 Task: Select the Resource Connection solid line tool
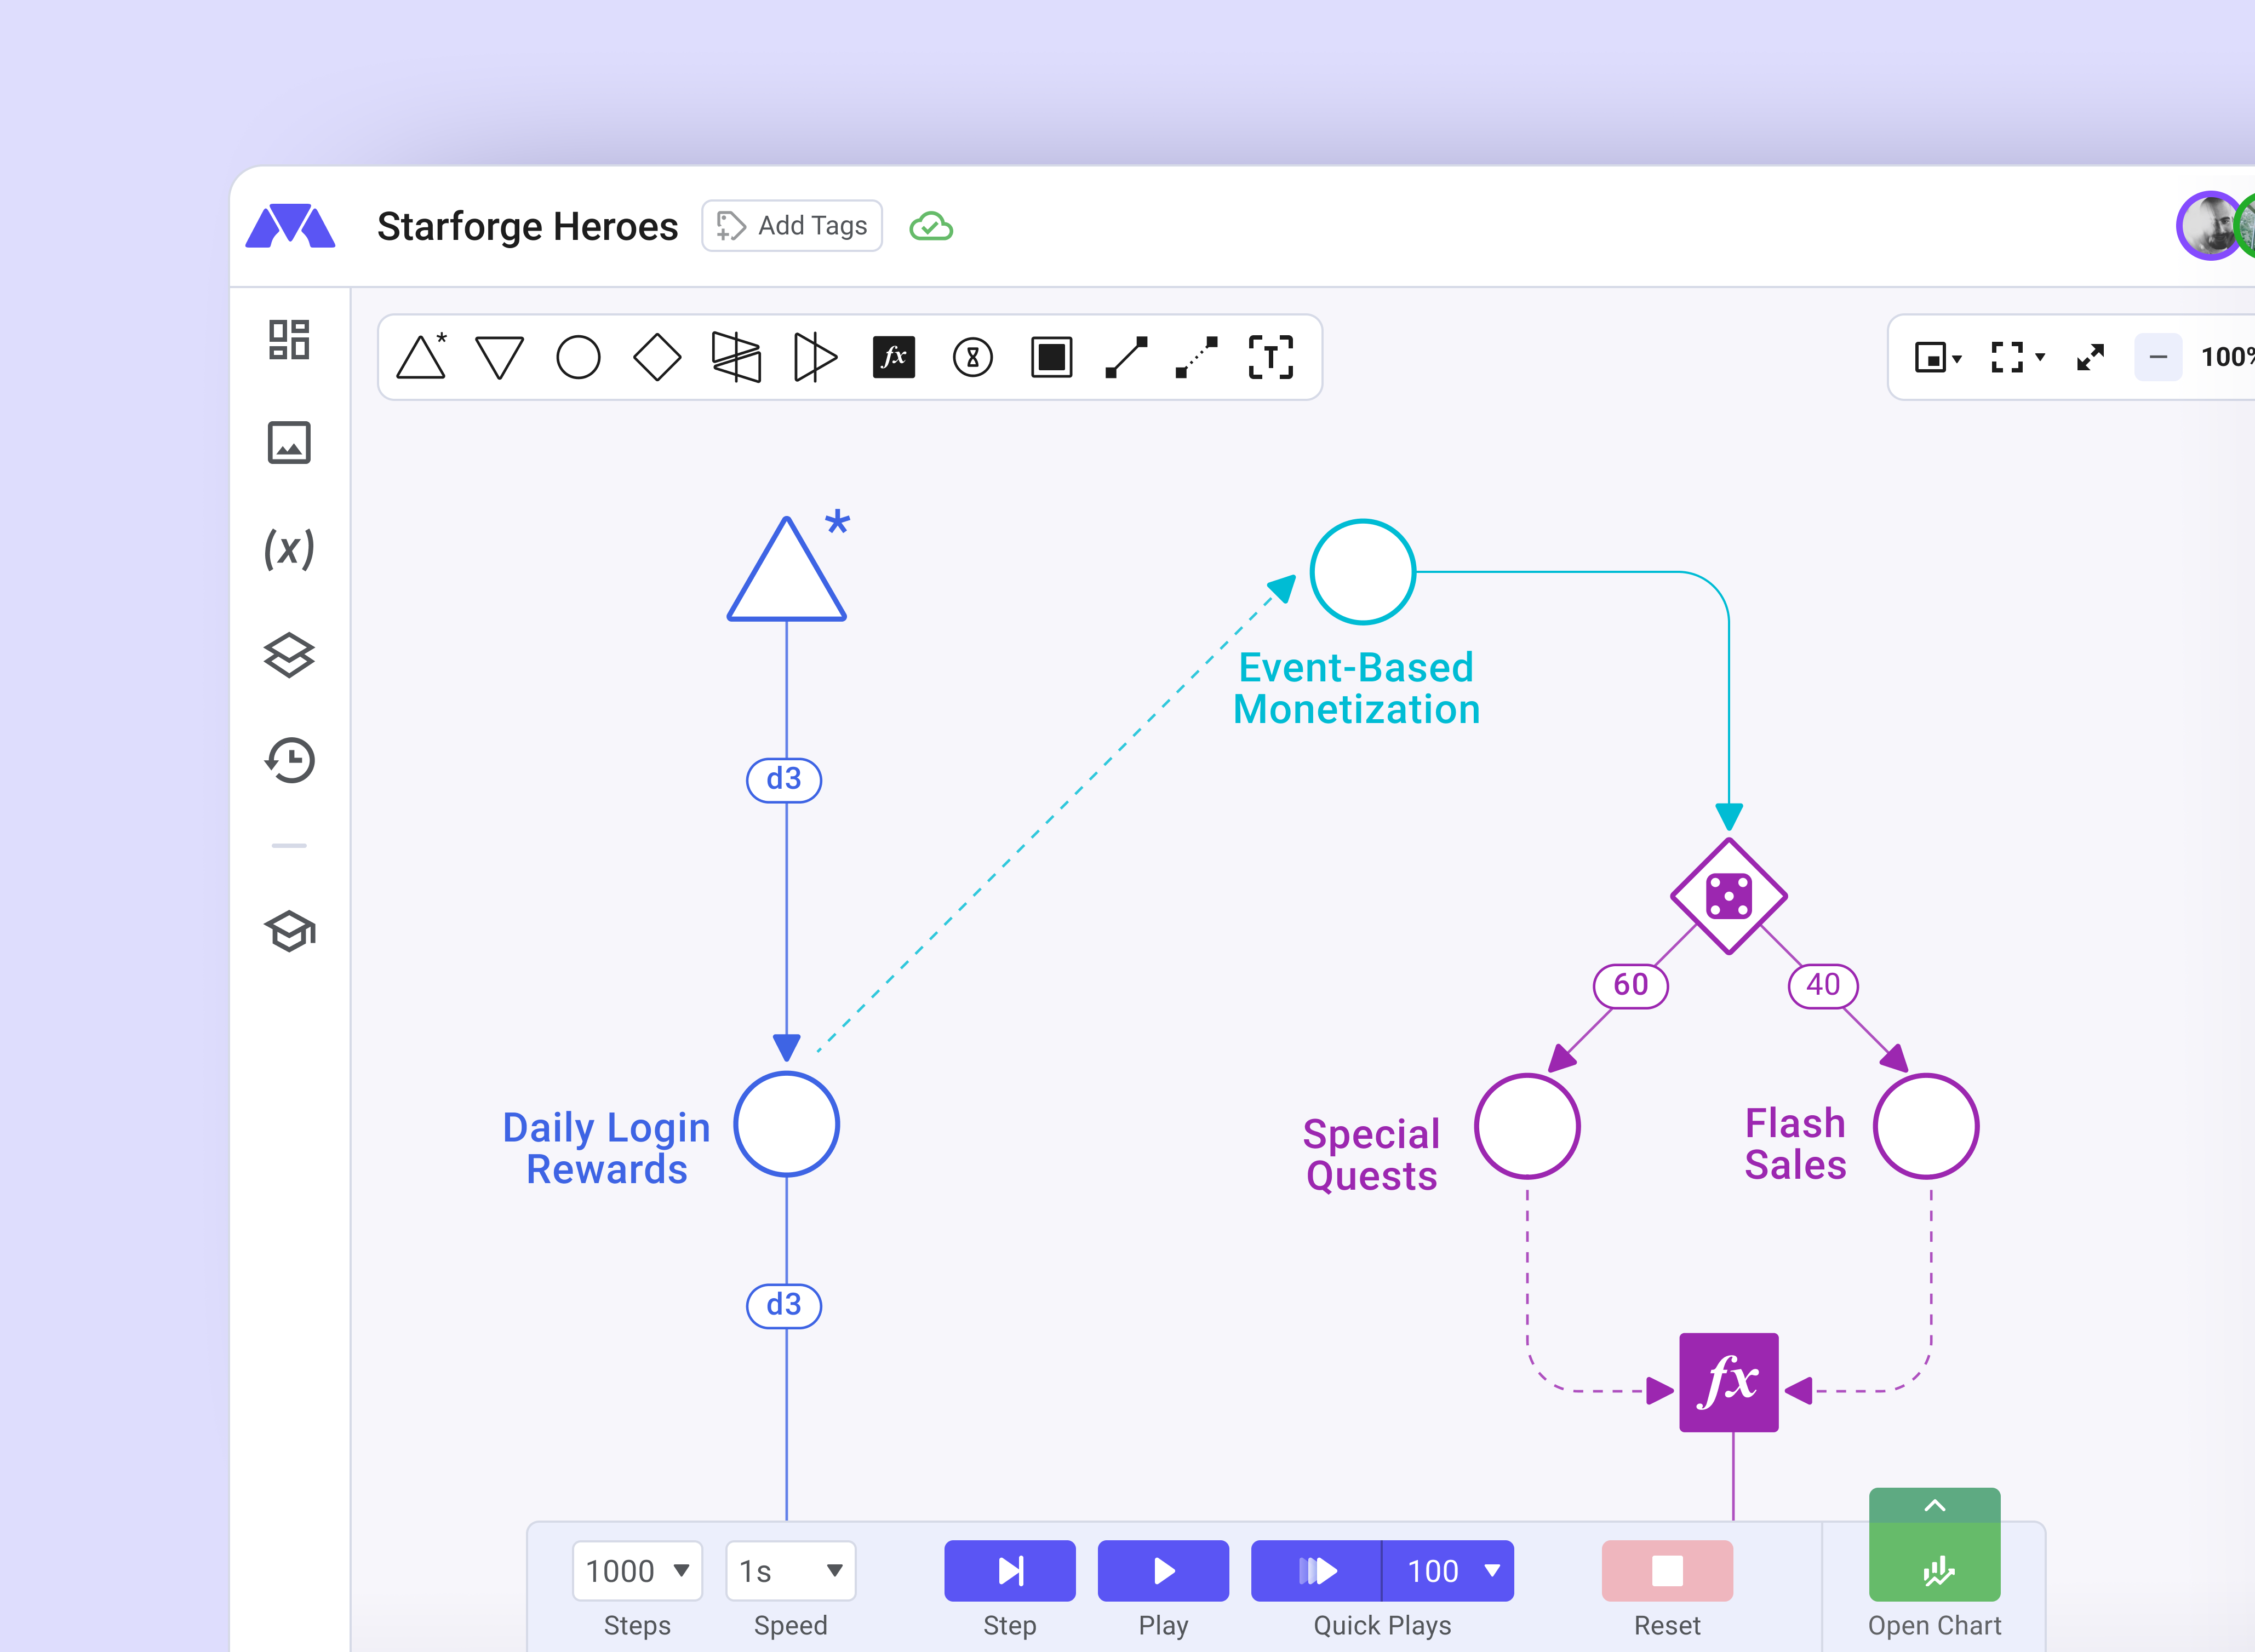tap(1126, 357)
